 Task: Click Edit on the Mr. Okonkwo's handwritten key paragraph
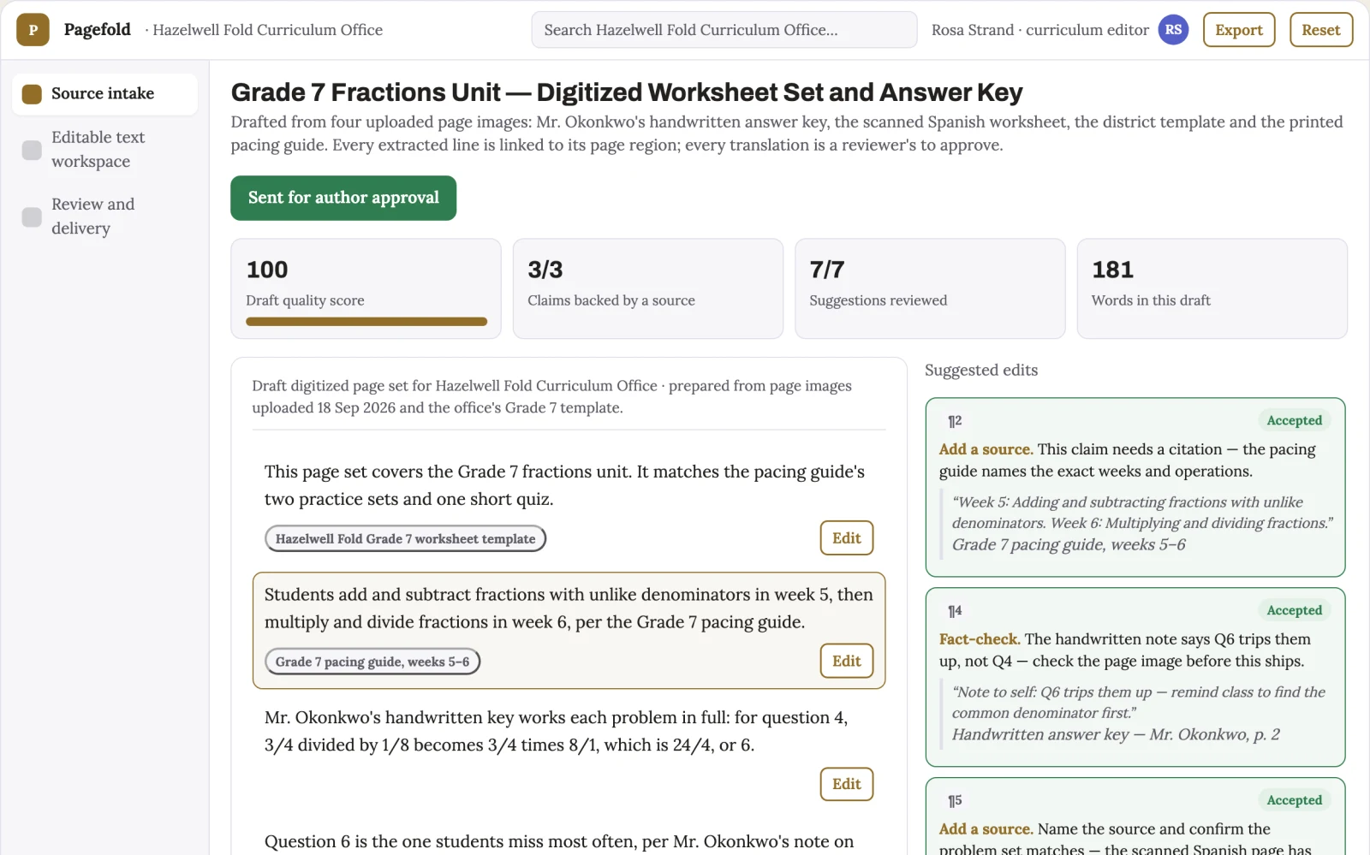pyautogui.click(x=846, y=784)
